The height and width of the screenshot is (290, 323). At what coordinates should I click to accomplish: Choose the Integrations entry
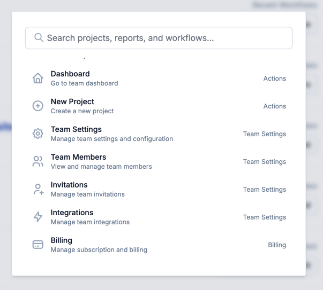(x=72, y=213)
